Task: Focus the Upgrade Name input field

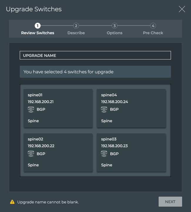Action: pos(95,55)
